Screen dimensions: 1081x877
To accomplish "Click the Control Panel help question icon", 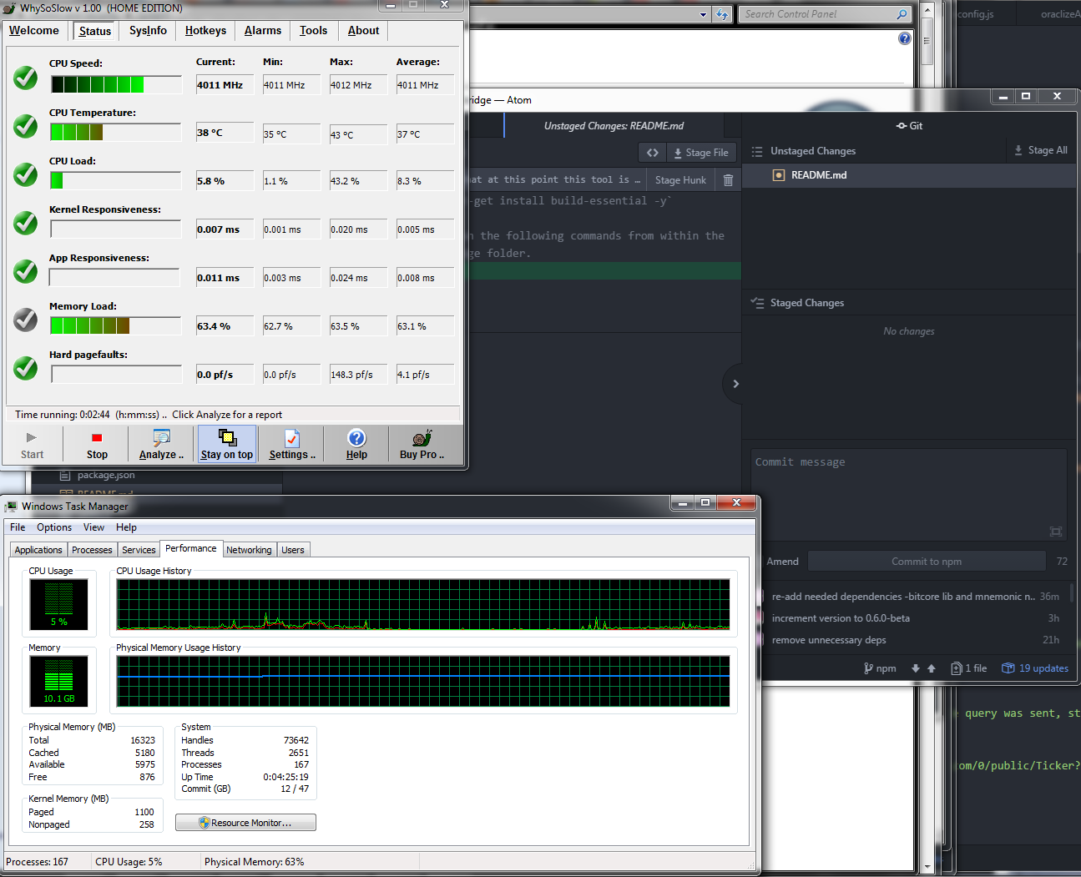I will click(x=905, y=38).
